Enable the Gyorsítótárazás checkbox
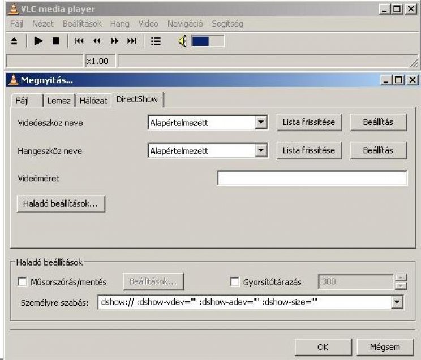This screenshot has height=360, width=421. 235,282
